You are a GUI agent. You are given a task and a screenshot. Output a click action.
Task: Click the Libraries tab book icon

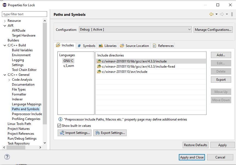(x=101, y=46)
